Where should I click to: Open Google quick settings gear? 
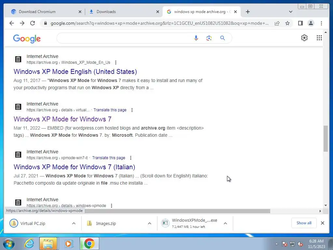[304, 38]
